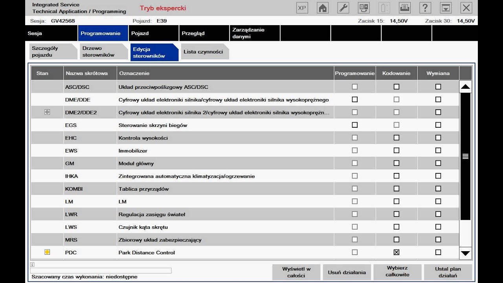The width and height of the screenshot is (503, 283).
Task: Tick Wymiana checkbox for GM
Action: pyautogui.click(x=438, y=163)
